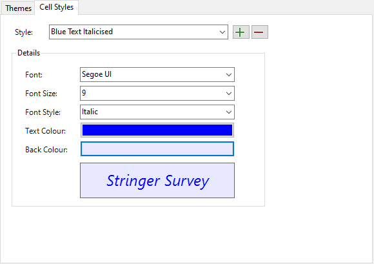374x264 pixels.
Task: Open the Font dropdown arrow
Action: click(x=229, y=75)
